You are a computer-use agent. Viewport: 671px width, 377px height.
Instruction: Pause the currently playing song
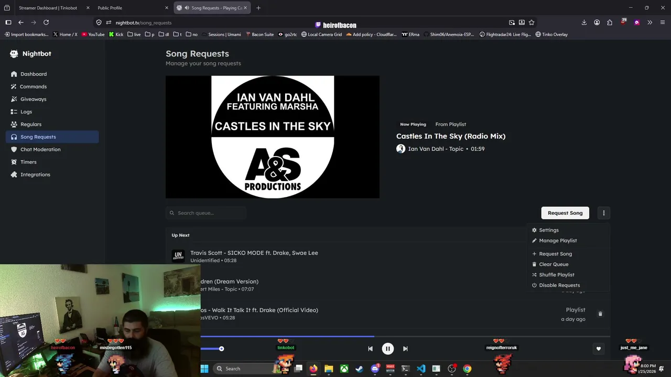click(388, 349)
